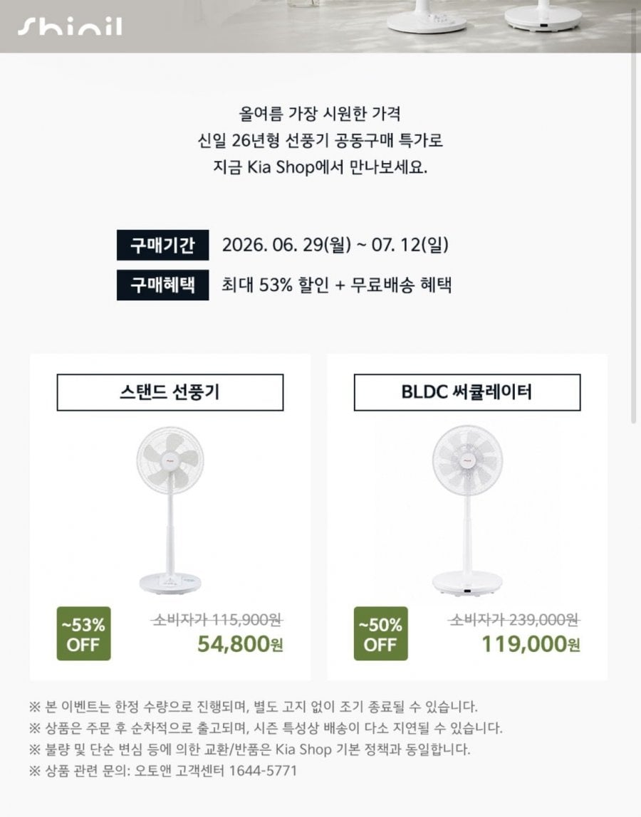The width and height of the screenshot is (641, 817).
Task: Click the crossed-out 소비자가 115,900원 price
Action: click(x=217, y=620)
